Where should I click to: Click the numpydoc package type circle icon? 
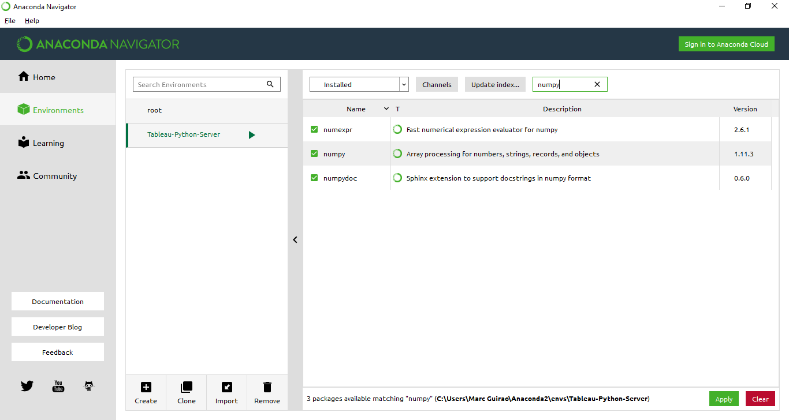(397, 178)
